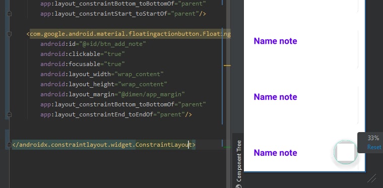Click the "@dimen/app_margin" value
383x188 pixels.
[152, 94]
